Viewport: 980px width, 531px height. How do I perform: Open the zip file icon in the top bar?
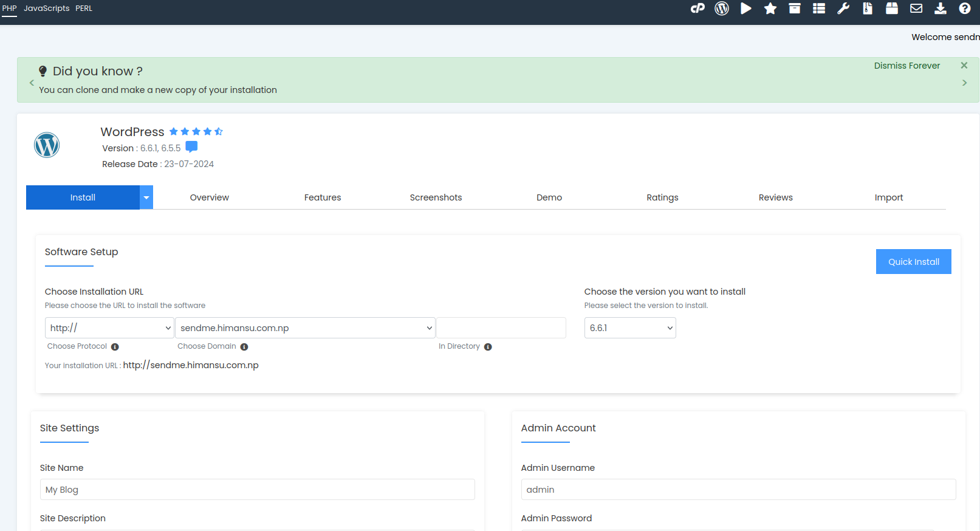[868, 9]
